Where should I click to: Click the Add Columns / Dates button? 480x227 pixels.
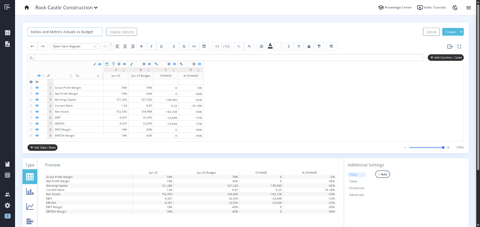coord(445,57)
